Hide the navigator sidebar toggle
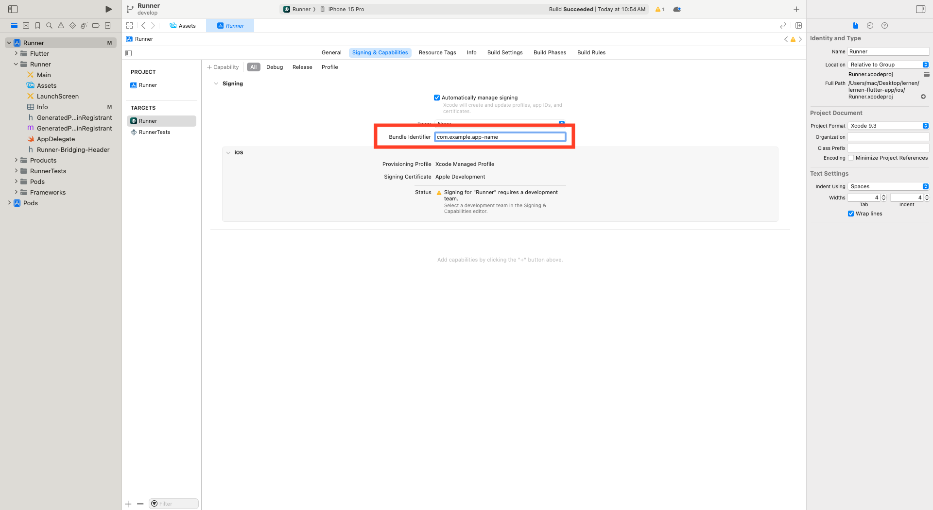The width and height of the screenshot is (933, 510). (x=13, y=9)
